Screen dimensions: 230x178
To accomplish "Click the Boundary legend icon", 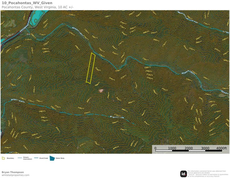I will coord(3,158).
